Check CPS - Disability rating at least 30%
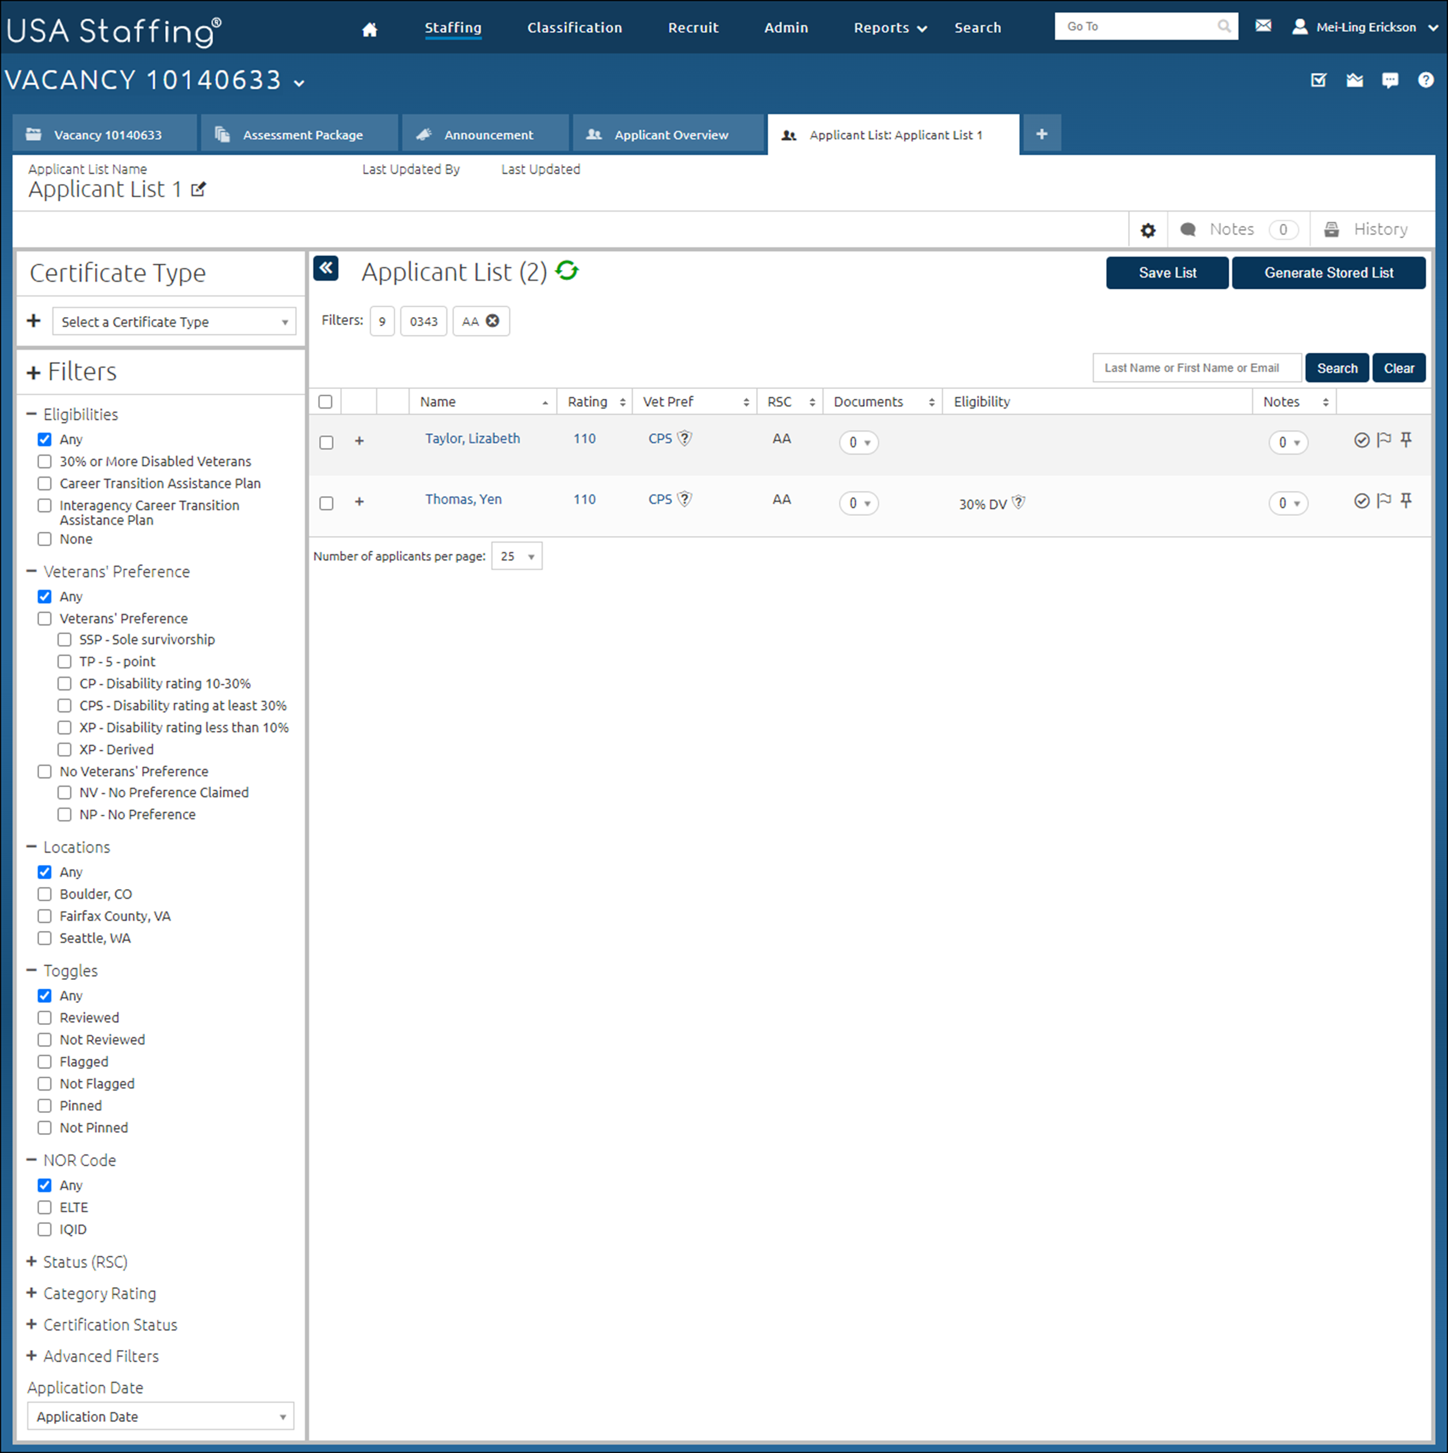 click(x=64, y=705)
